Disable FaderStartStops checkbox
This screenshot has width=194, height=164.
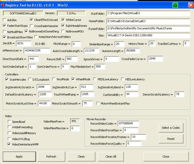4,26
